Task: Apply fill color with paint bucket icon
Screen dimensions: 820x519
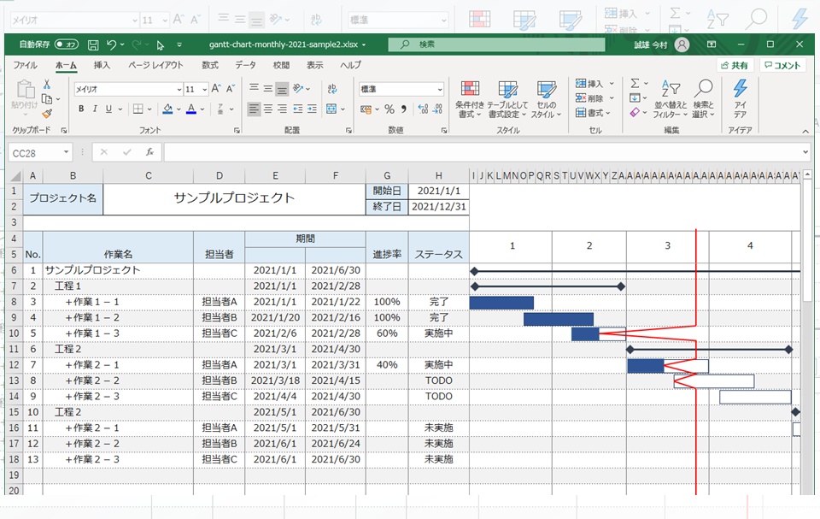Action: 167,109
